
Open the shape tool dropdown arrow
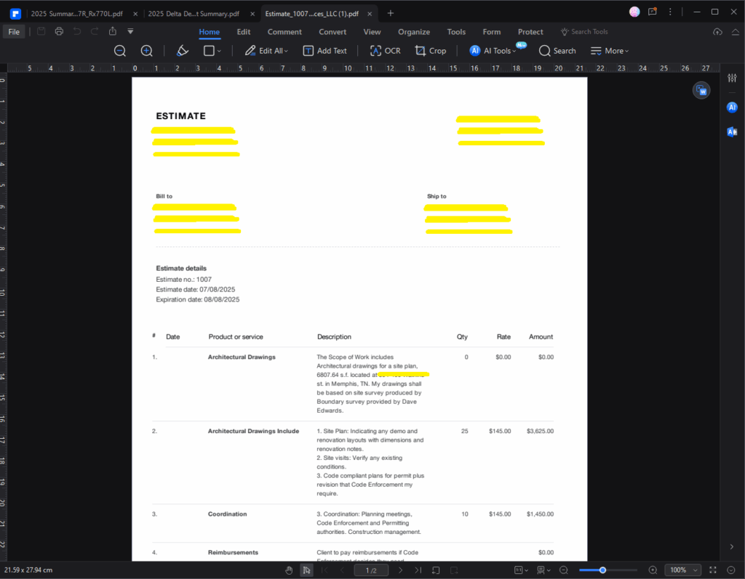click(x=219, y=51)
